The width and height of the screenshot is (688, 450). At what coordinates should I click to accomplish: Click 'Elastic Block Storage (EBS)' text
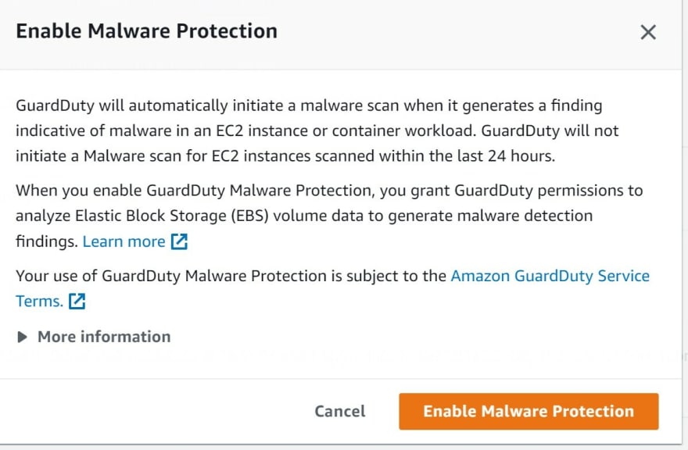[171, 216]
